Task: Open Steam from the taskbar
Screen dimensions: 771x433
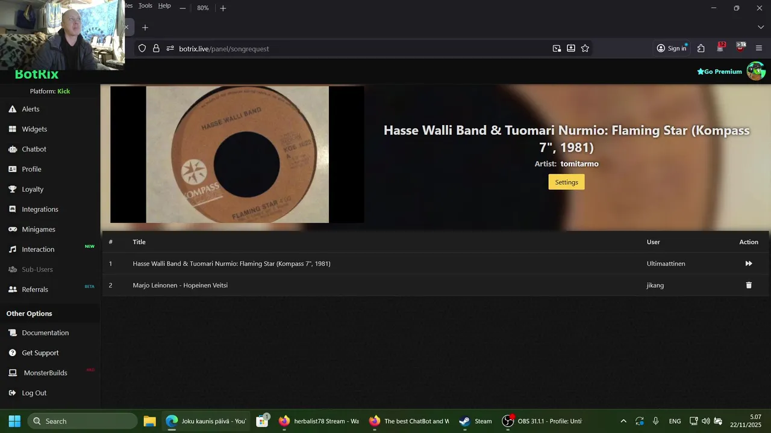Action: click(x=475, y=421)
